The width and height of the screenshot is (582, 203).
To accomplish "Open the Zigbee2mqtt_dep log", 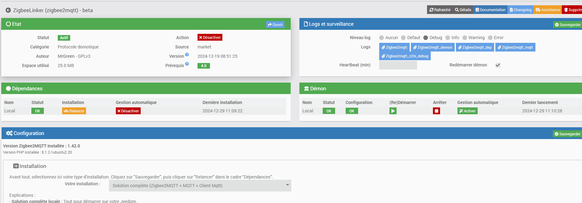I will [x=475, y=47].
